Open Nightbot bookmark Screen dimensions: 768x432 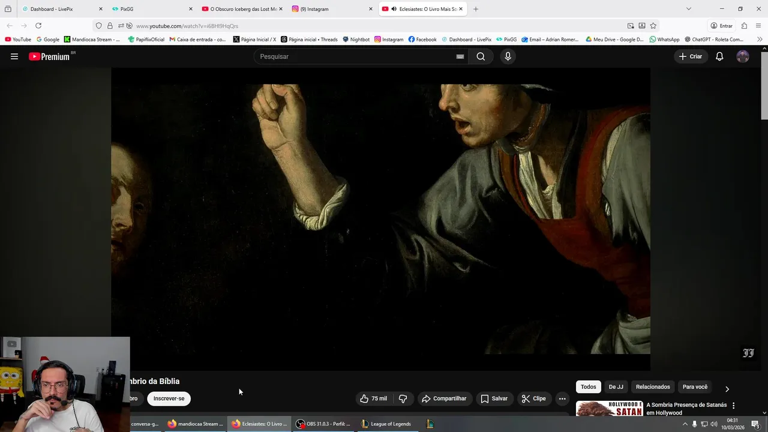point(356,40)
